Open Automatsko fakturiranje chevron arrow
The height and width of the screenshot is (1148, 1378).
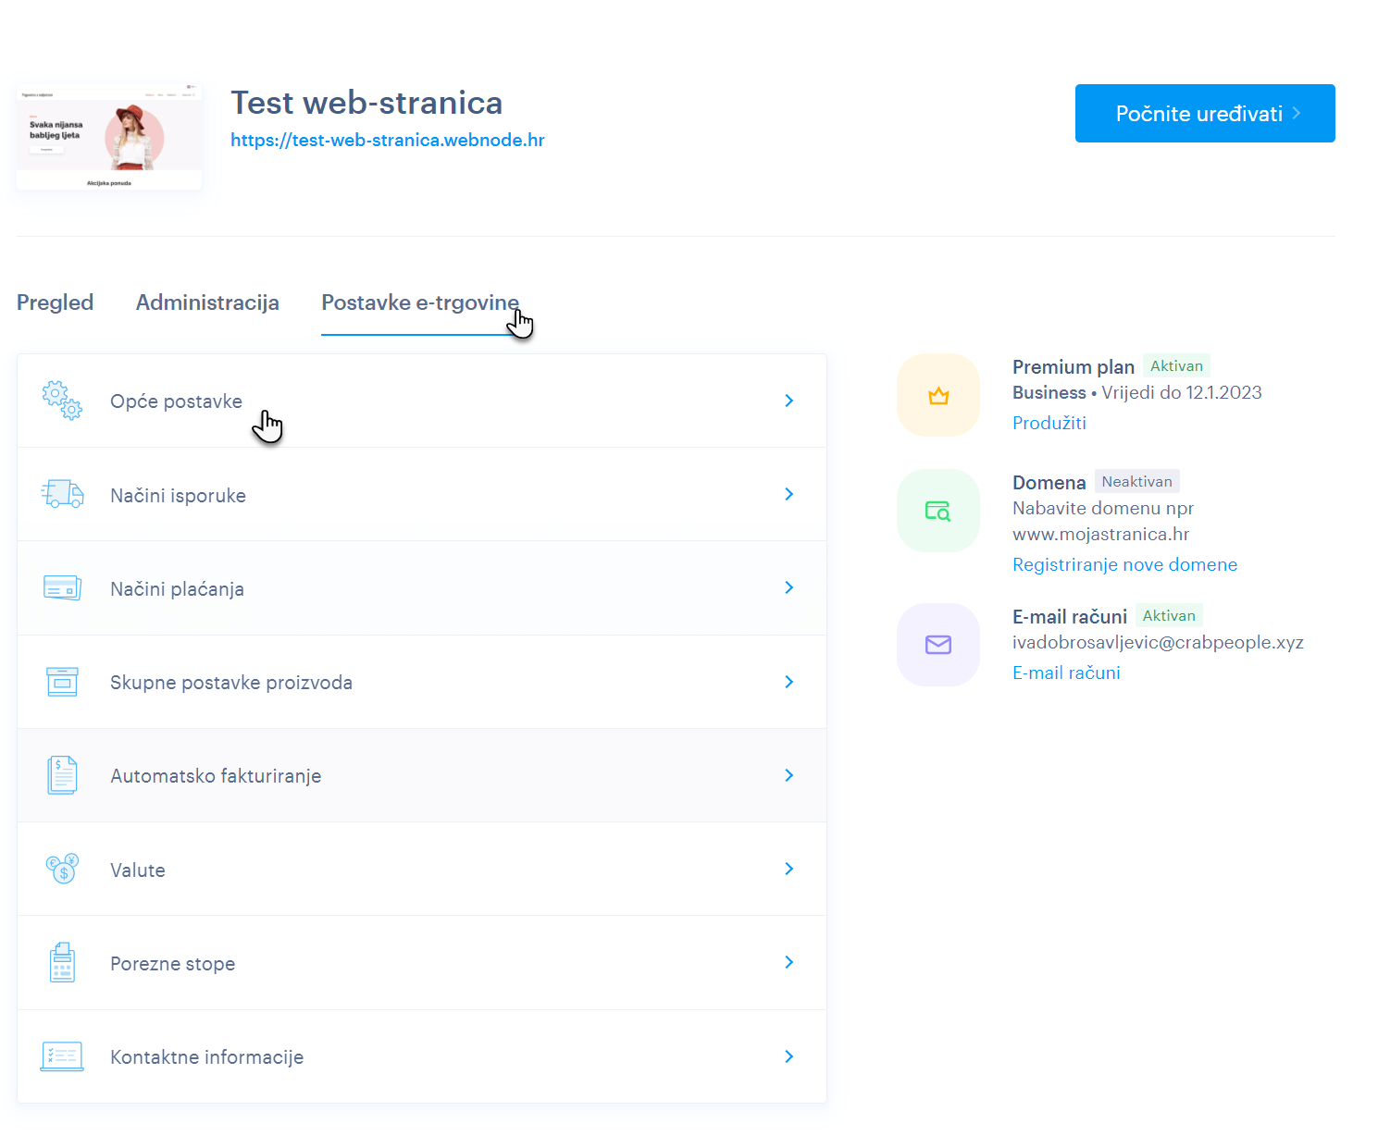pyautogui.click(x=789, y=775)
